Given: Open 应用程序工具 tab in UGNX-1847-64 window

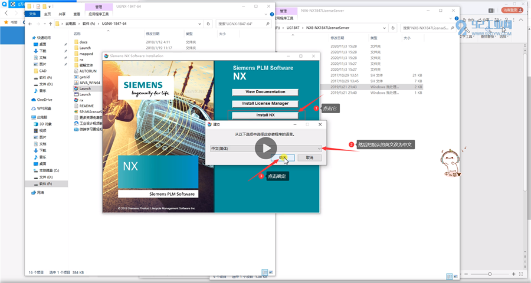Looking at the screenshot, I should tap(99, 14).
